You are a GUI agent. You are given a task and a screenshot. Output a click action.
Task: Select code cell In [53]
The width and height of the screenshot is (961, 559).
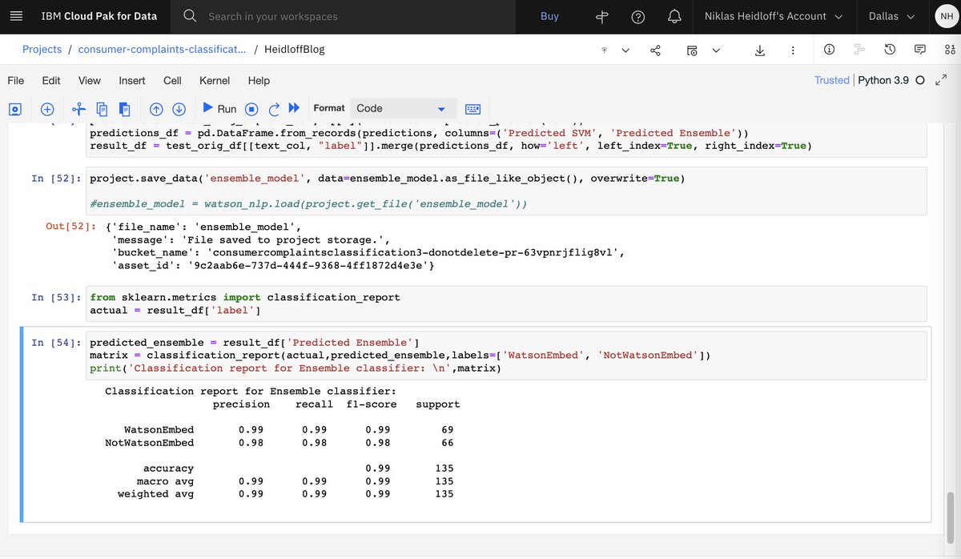pyautogui.click(x=508, y=304)
